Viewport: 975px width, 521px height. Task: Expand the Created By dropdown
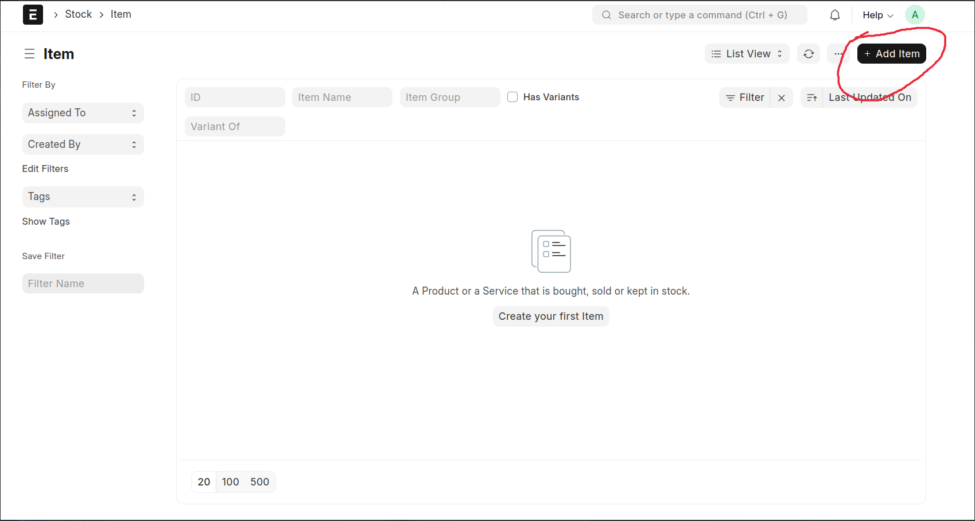coord(83,144)
